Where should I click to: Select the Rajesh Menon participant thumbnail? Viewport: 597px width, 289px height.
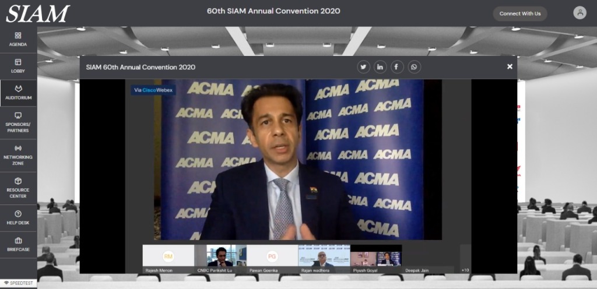pos(168,256)
